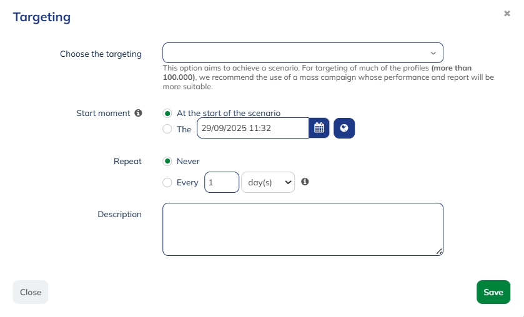Enable the 'Every' repeat radio button
This screenshot has height=317, width=524.
pyautogui.click(x=167, y=182)
